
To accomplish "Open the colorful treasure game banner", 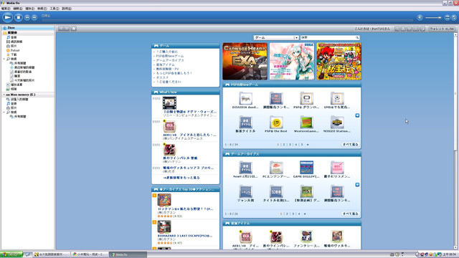I will pyautogui.click(x=339, y=62).
